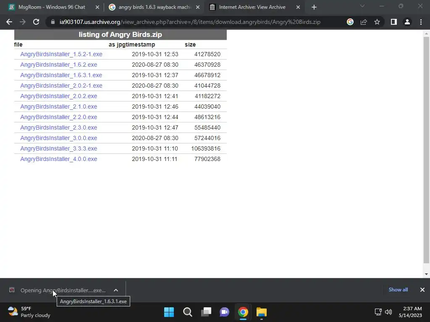Click network icon in system tray
Image resolution: width=430 pixels, height=322 pixels.
click(378, 312)
